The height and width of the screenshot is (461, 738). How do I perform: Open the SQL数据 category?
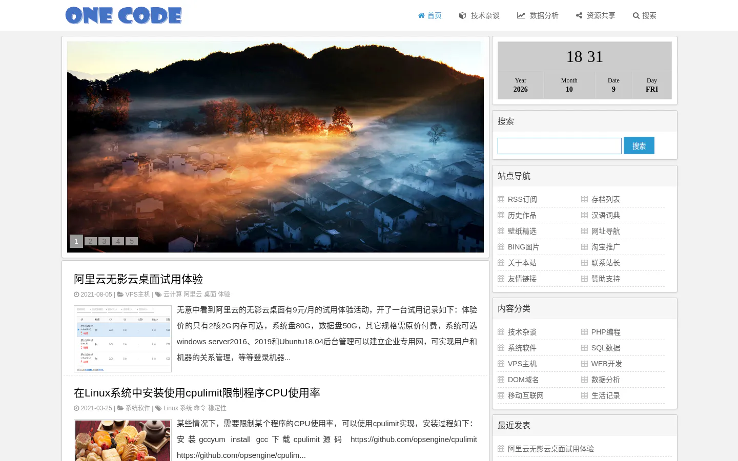[606, 348]
